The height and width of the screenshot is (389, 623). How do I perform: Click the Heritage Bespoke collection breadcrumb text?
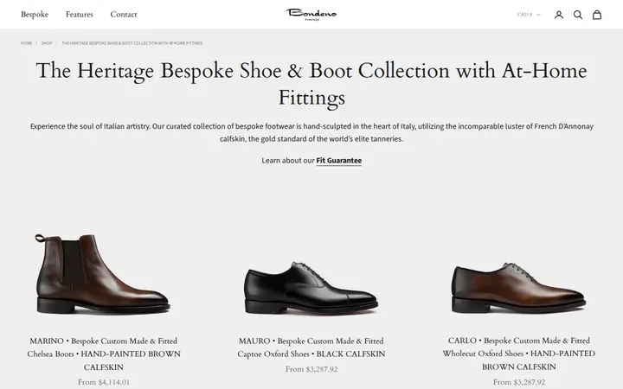[132, 43]
